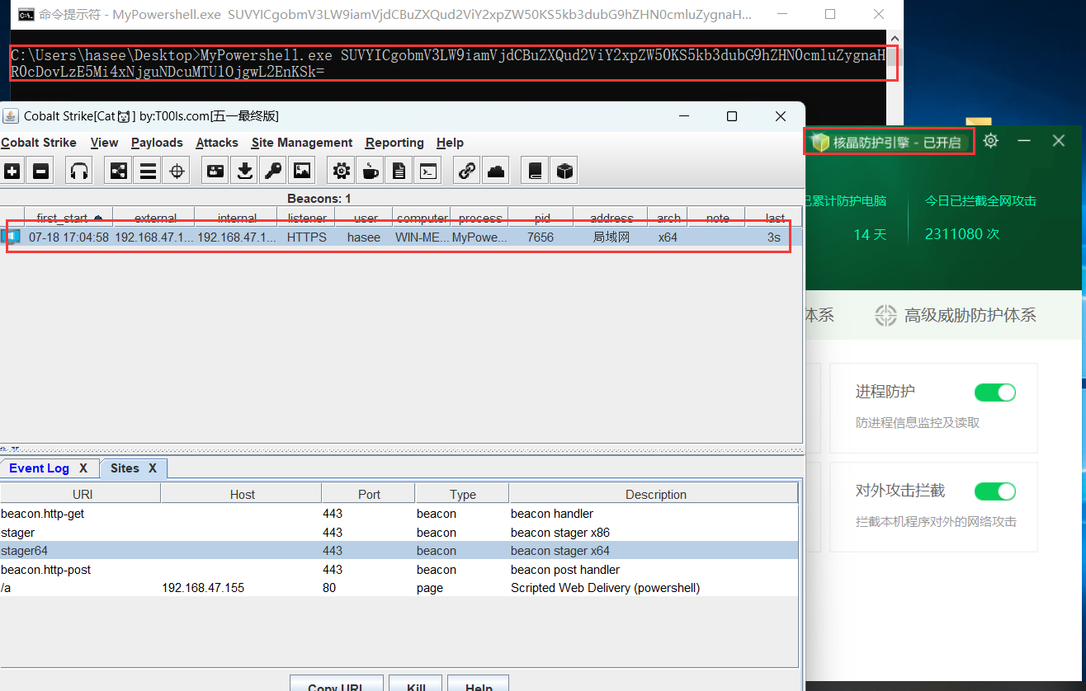
Task: Open the Attacks menu
Action: (x=217, y=143)
